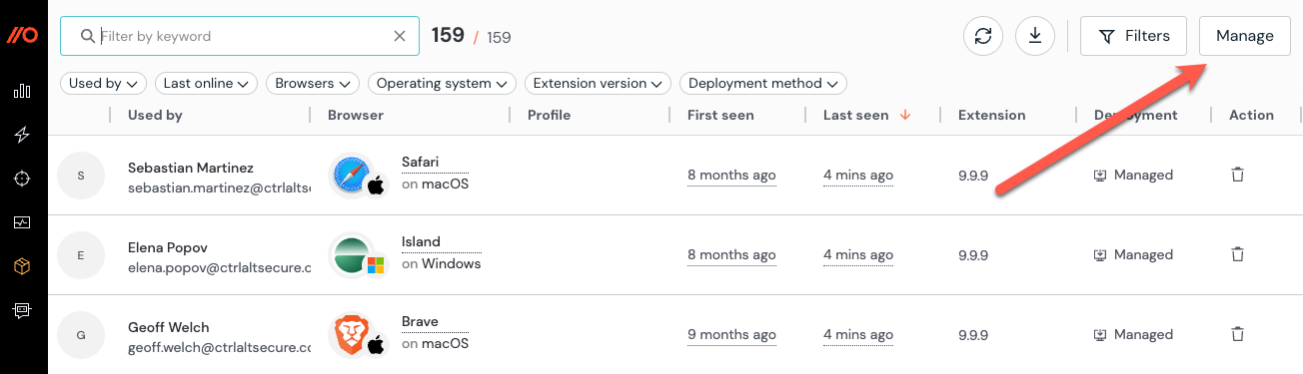Focus the Filter by keyword field
The width and height of the screenshot is (1303, 374).
tap(240, 36)
